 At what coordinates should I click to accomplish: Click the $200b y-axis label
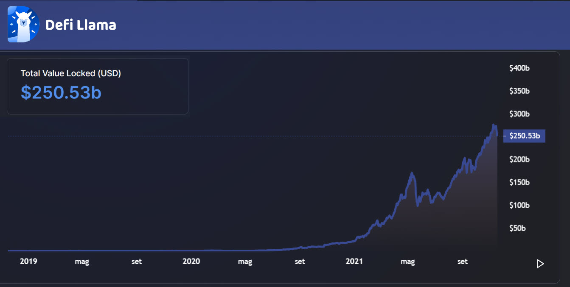pos(519,159)
